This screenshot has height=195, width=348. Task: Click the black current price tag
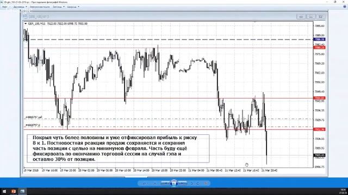tap(319, 155)
